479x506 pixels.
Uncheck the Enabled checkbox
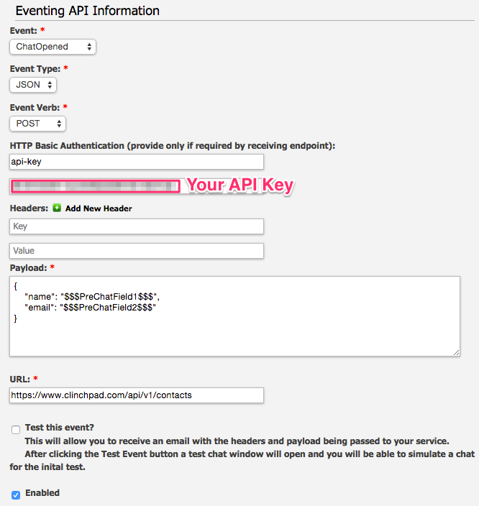(16, 494)
